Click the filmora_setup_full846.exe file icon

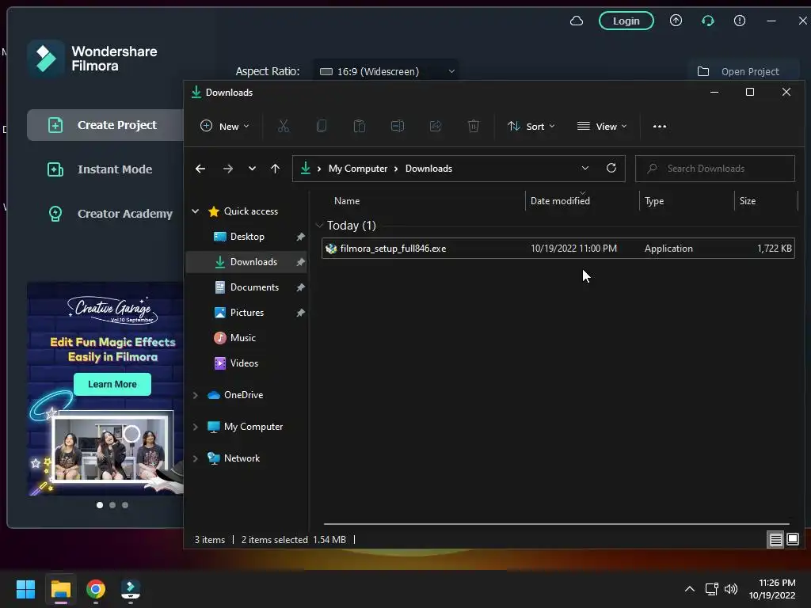pyautogui.click(x=331, y=249)
